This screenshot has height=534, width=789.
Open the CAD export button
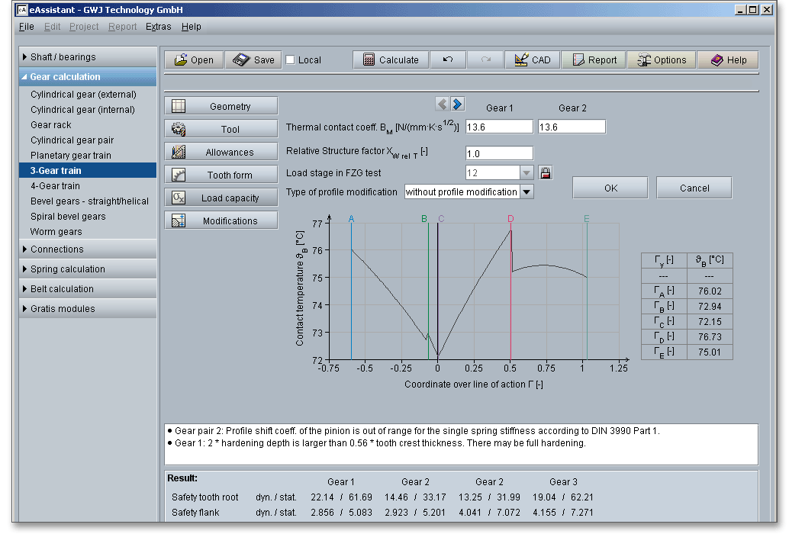pos(532,60)
